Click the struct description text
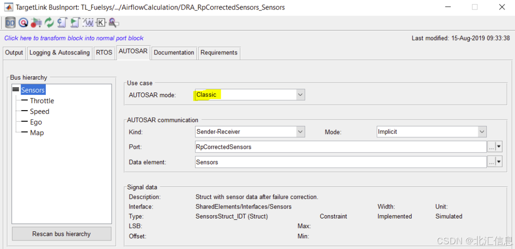Image resolution: width=515 pixels, height=249 pixels. coord(257,197)
